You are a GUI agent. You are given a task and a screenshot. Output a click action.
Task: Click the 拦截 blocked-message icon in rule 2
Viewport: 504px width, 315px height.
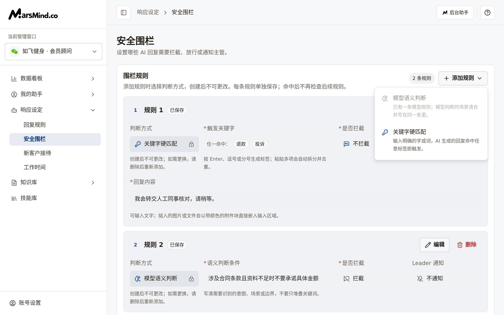point(346,279)
